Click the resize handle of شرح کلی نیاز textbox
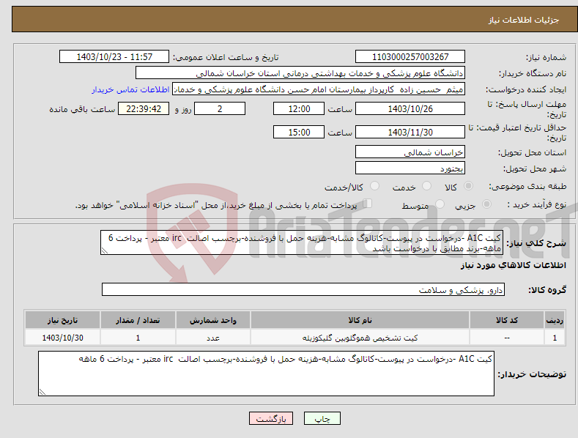 105,251
